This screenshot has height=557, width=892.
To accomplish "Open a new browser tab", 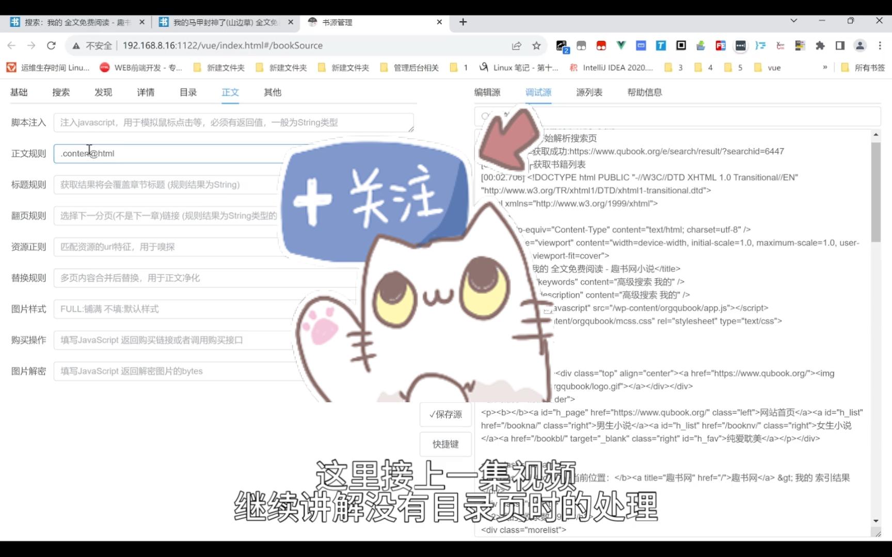I will click(463, 22).
